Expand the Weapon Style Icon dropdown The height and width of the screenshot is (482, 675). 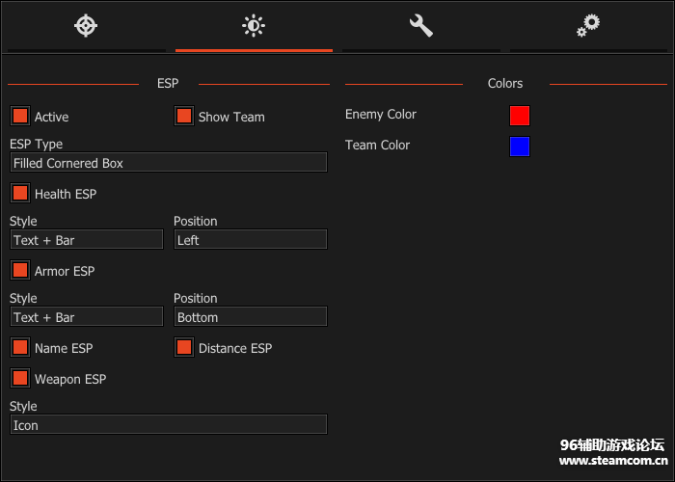[169, 425]
